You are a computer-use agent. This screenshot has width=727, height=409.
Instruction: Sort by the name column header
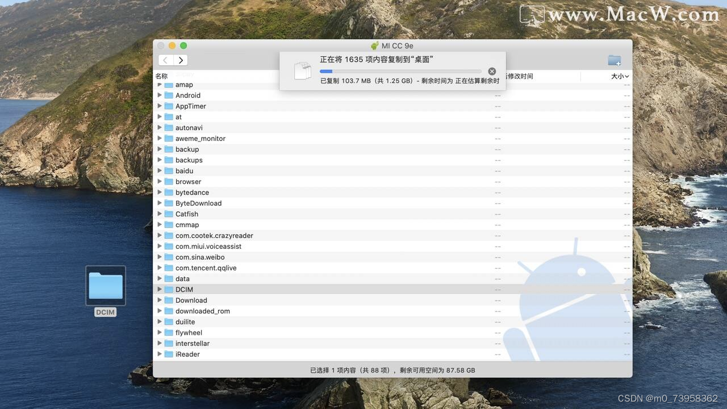(x=162, y=76)
